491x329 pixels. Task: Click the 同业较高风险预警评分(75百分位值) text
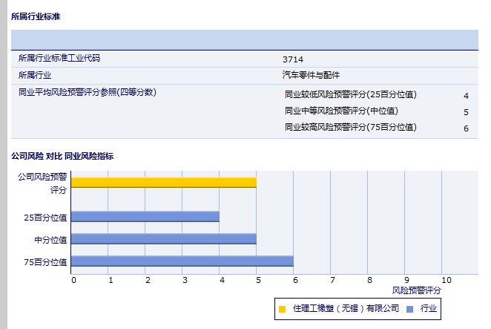[x=350, y=128]
